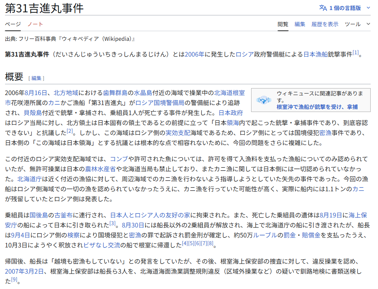Switch to the ノート tab

point(35,24)
